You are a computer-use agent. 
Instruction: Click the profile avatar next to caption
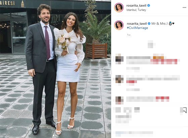point(119,25)
